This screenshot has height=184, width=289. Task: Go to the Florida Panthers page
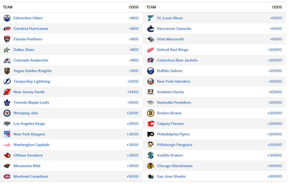coord(28,39)
